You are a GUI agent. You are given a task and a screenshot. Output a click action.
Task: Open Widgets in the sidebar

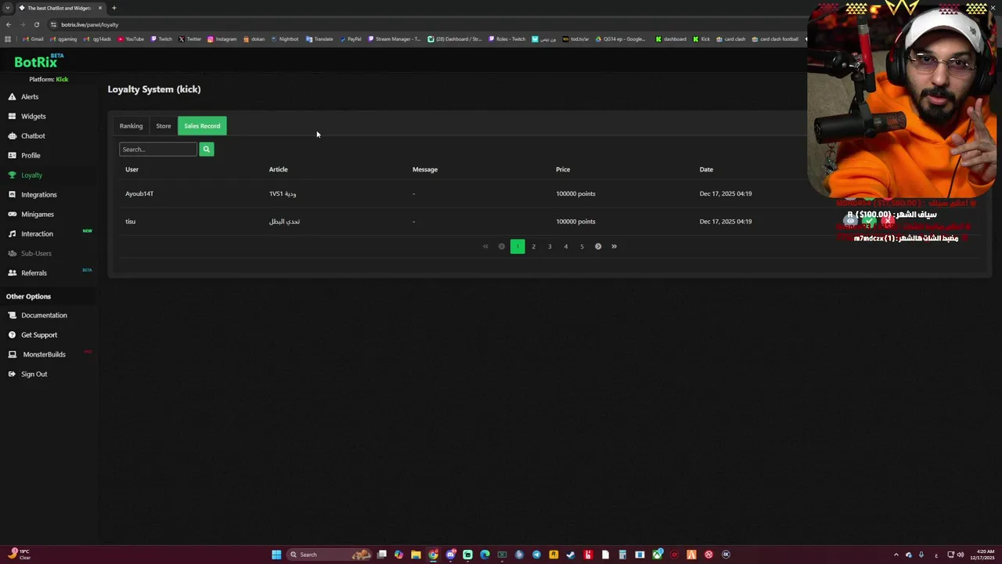(33, 116)
